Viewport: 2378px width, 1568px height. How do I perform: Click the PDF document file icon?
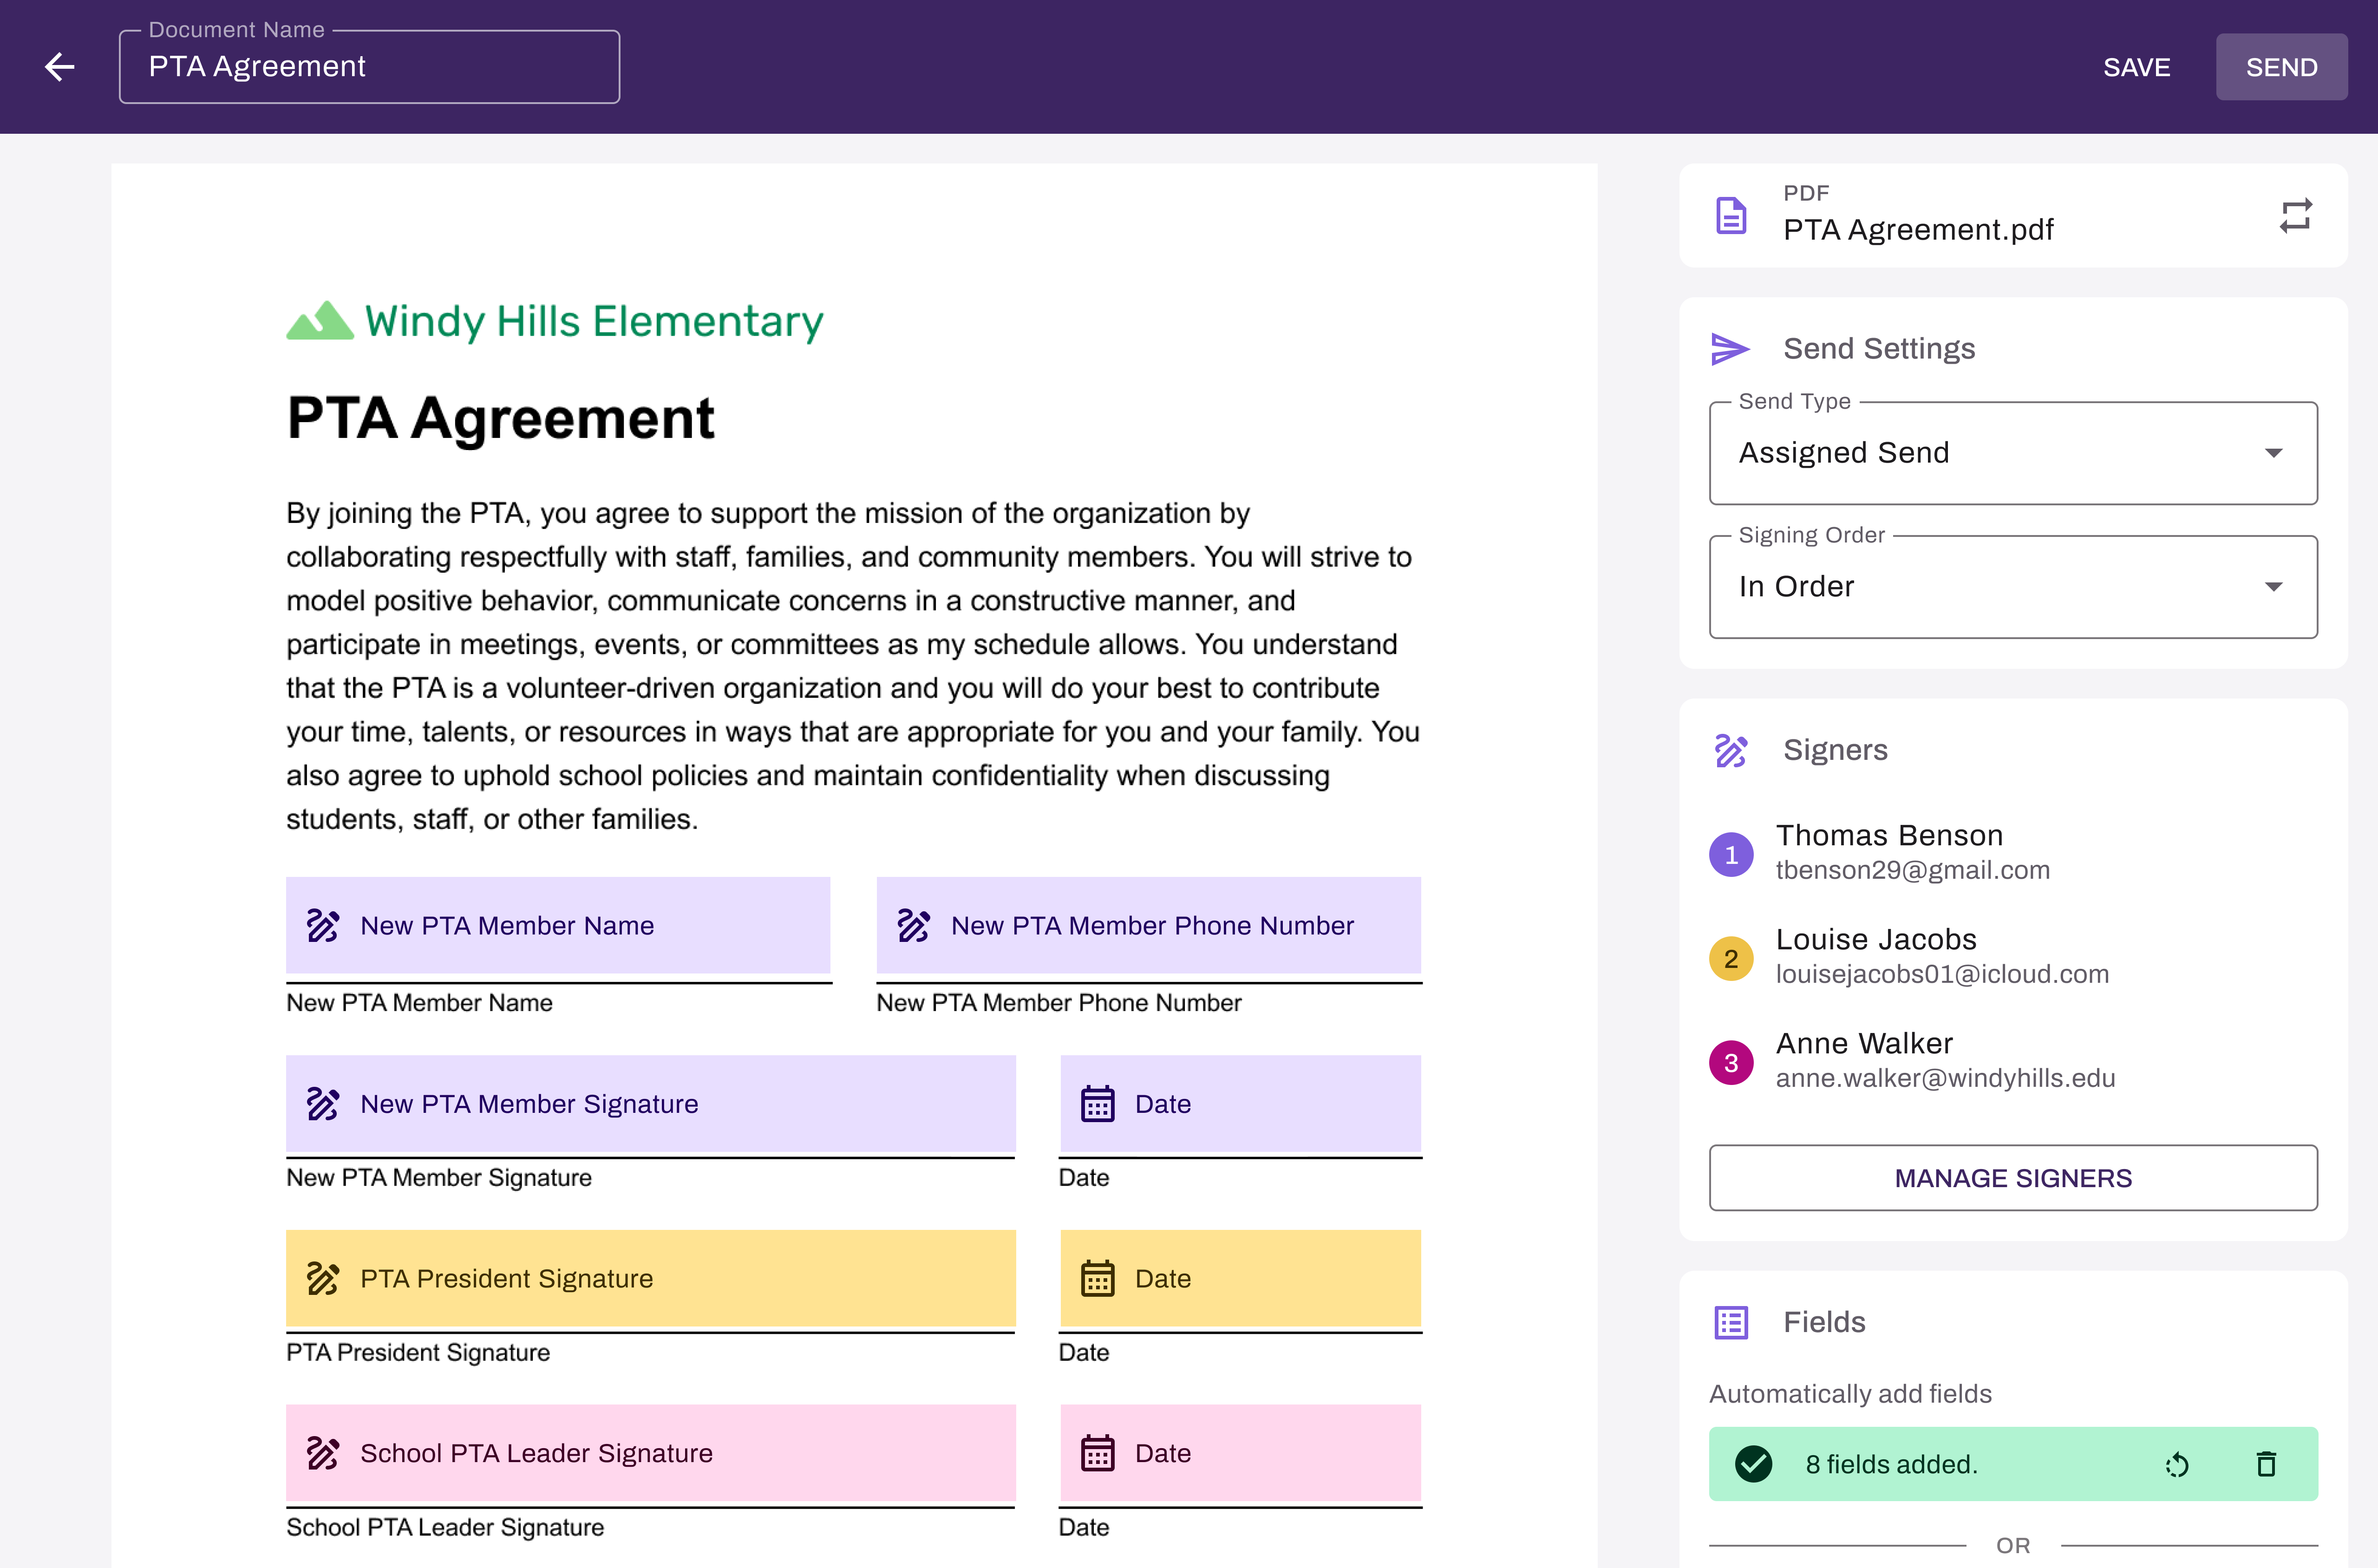click(1731, 215)
